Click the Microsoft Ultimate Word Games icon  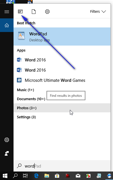coord(19,80)
